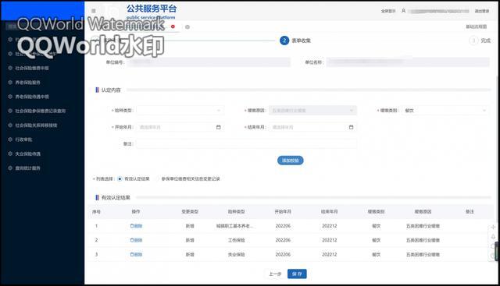Viewport: 500px width, 286px height.
Task: Open the 社会保险关系转移接续 sidebar menu
Action: point(36,125)
